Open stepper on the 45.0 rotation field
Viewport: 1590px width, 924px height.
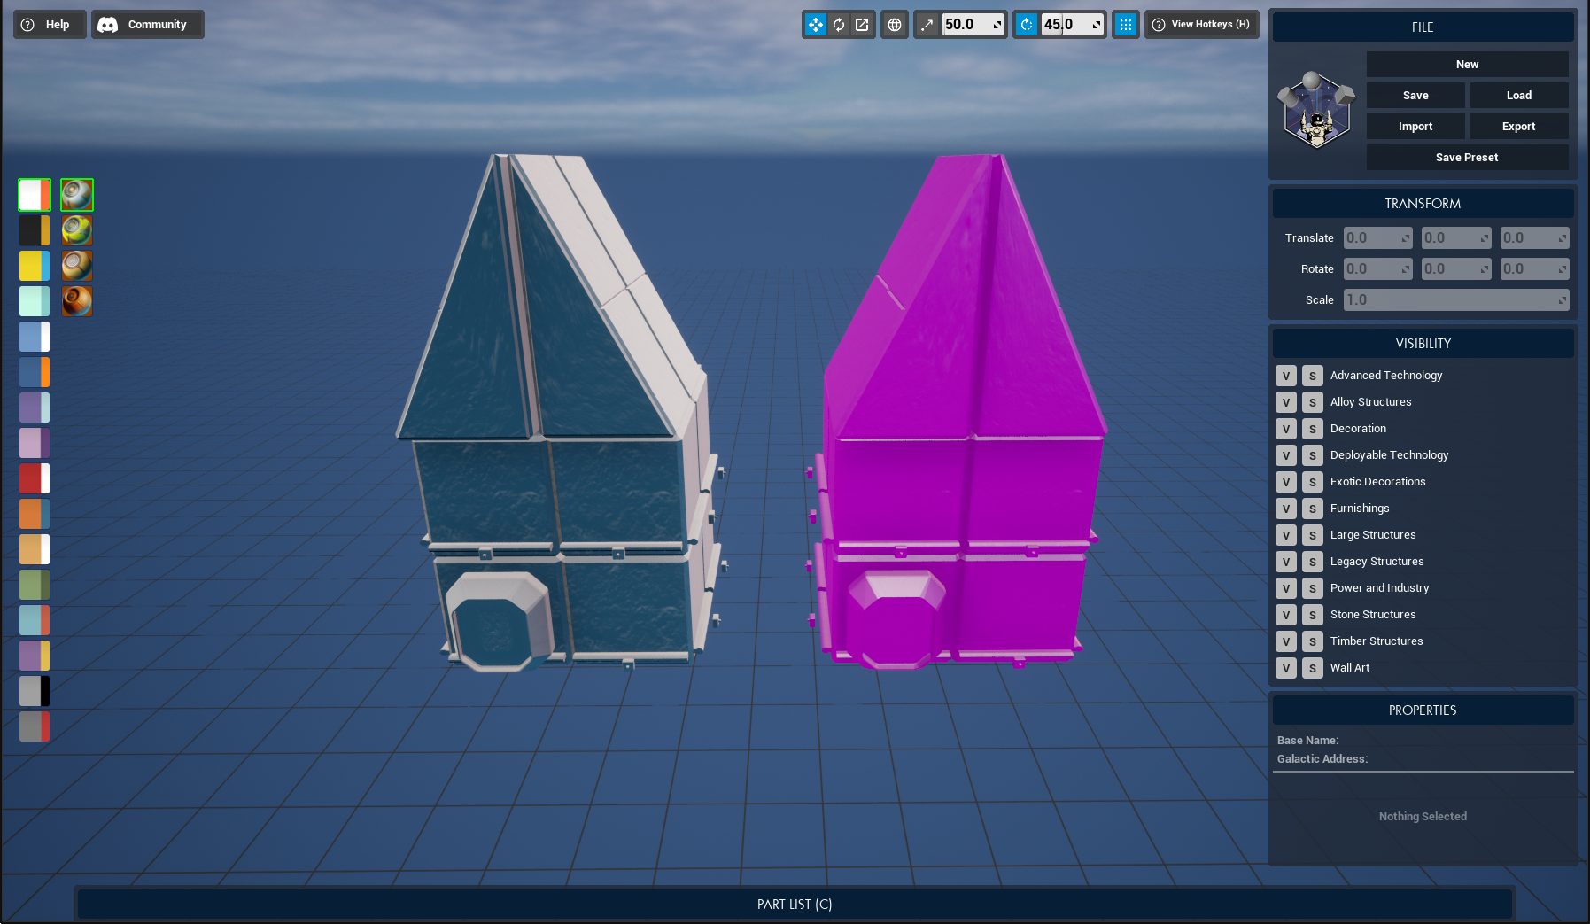pos(1097,25)
